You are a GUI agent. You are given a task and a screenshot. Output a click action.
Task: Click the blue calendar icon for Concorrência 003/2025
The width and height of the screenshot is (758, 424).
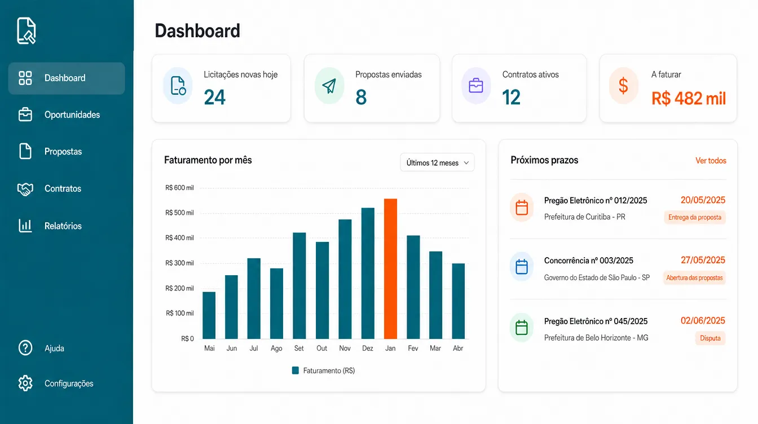coord(522,267)
